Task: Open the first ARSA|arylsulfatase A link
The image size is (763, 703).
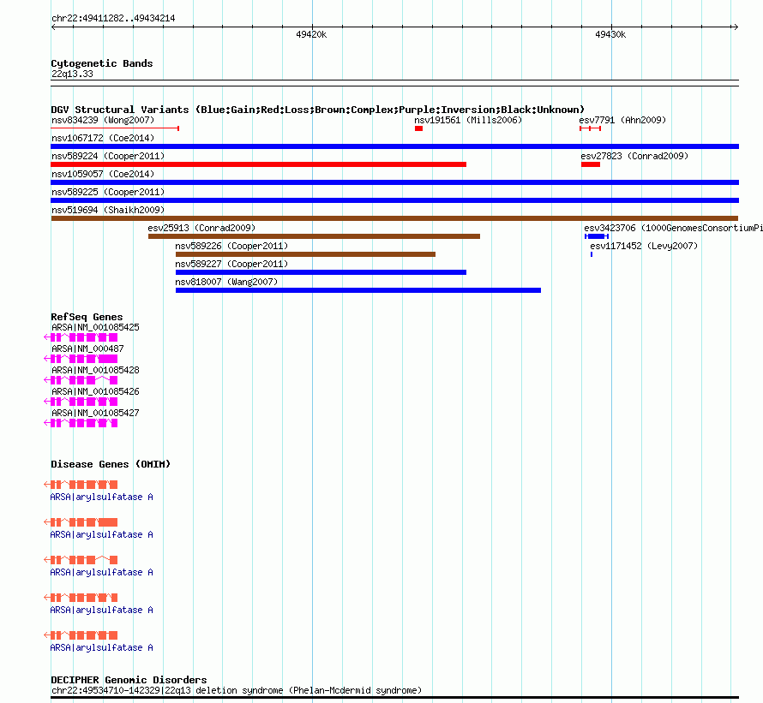Action: click(x=102, y=497)
